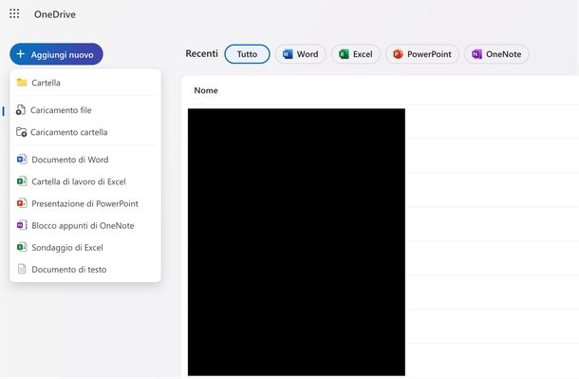
Task: Filter recent files by PowerPoint
Action: point(422,54)
